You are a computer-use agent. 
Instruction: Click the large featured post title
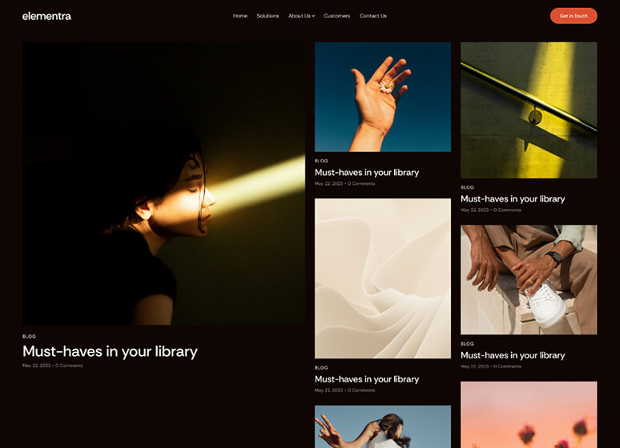coord(110,351)
